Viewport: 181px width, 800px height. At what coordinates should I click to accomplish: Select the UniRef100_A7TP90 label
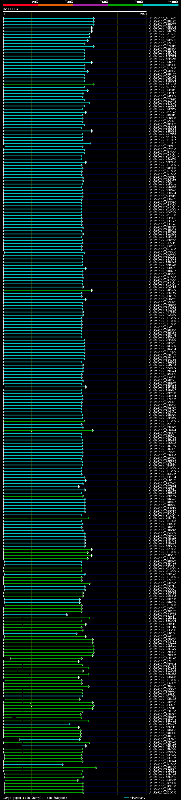162,696
